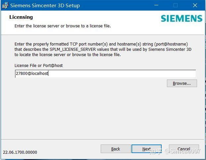Click the grayed-out maximize window button
Image resolution: width=206 pixels, height=160 pixels.
pyautogui.click(x=176, y=5)
